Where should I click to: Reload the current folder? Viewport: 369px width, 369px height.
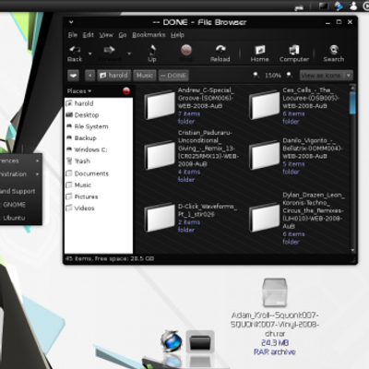(x=220, y=54)
